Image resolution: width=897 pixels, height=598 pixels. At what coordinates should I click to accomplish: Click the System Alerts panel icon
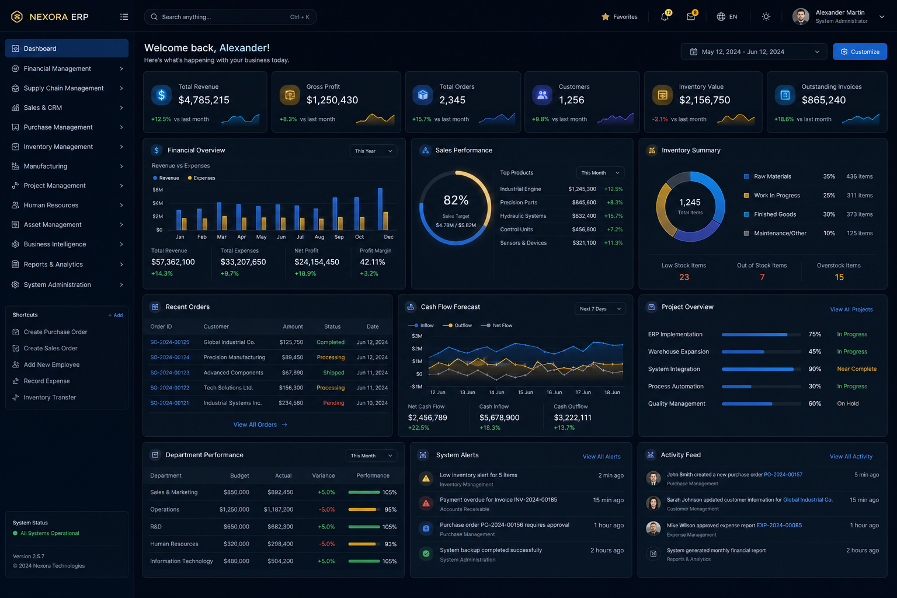click(x=424, y=455)
